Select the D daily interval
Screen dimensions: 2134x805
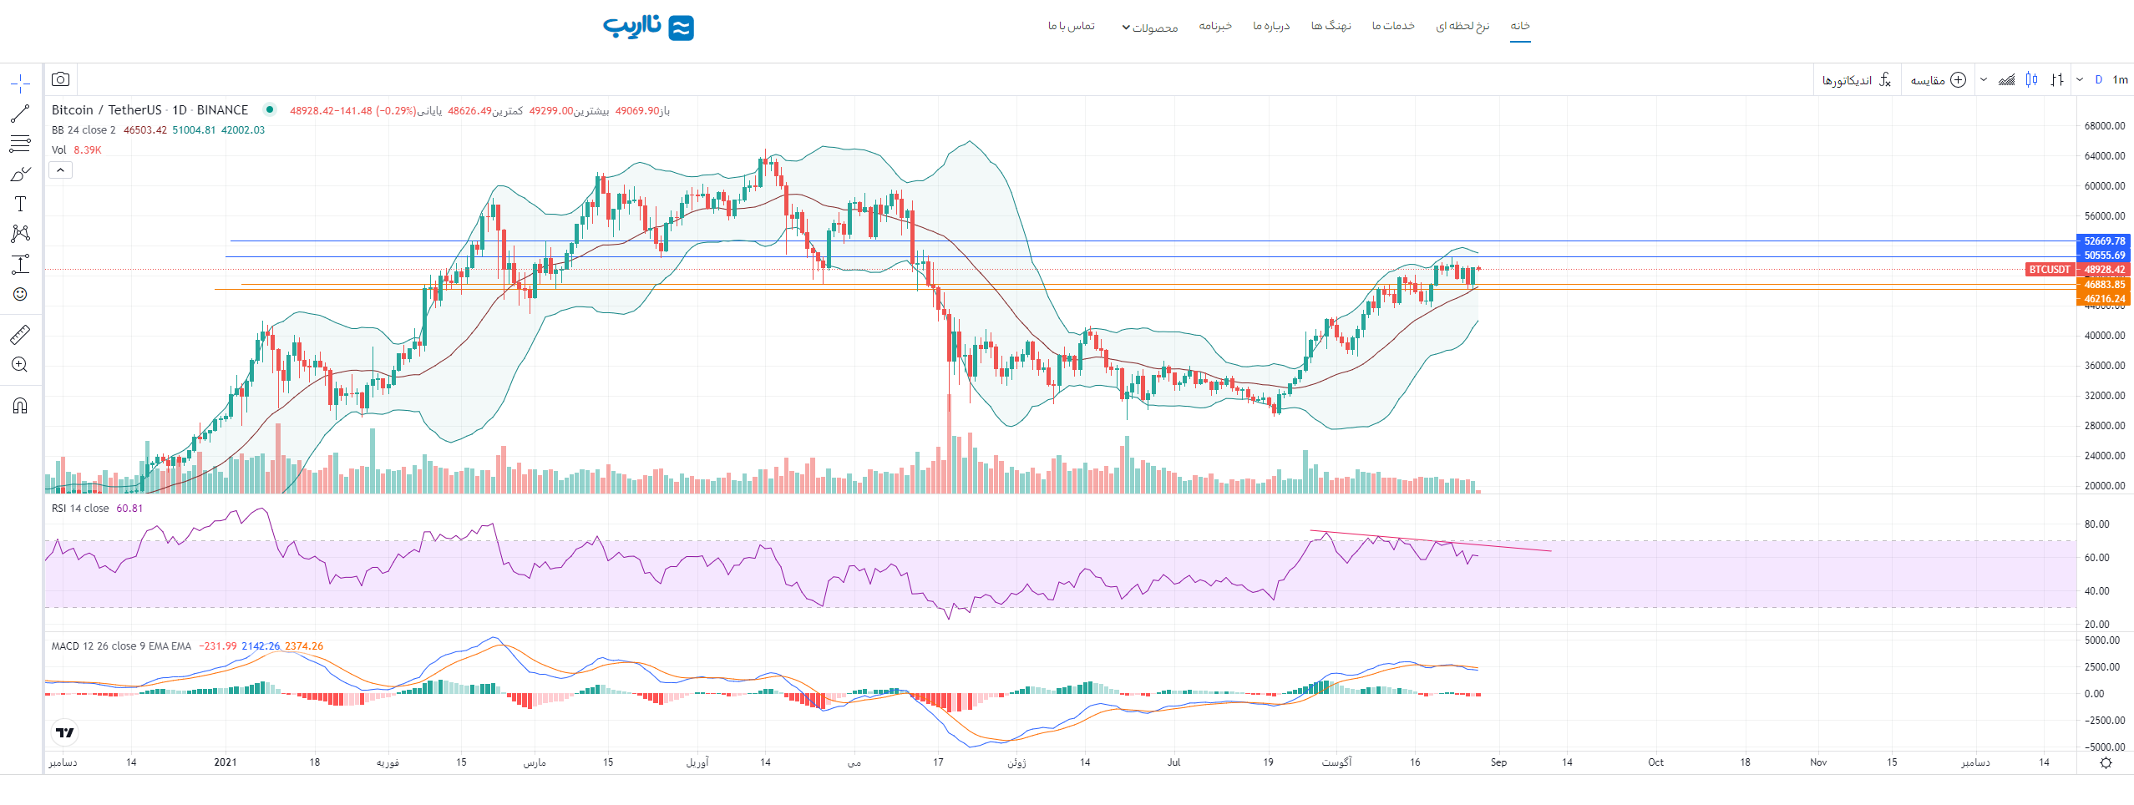(2098, 79)
